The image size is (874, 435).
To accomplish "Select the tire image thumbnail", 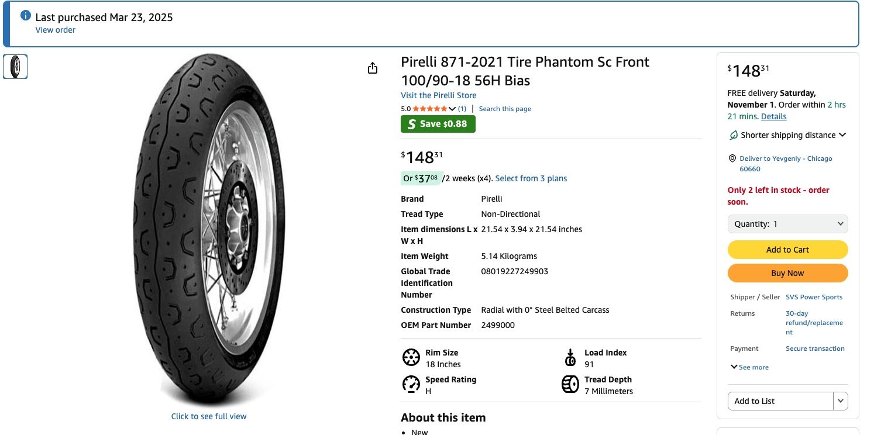I will pos(15,67).
